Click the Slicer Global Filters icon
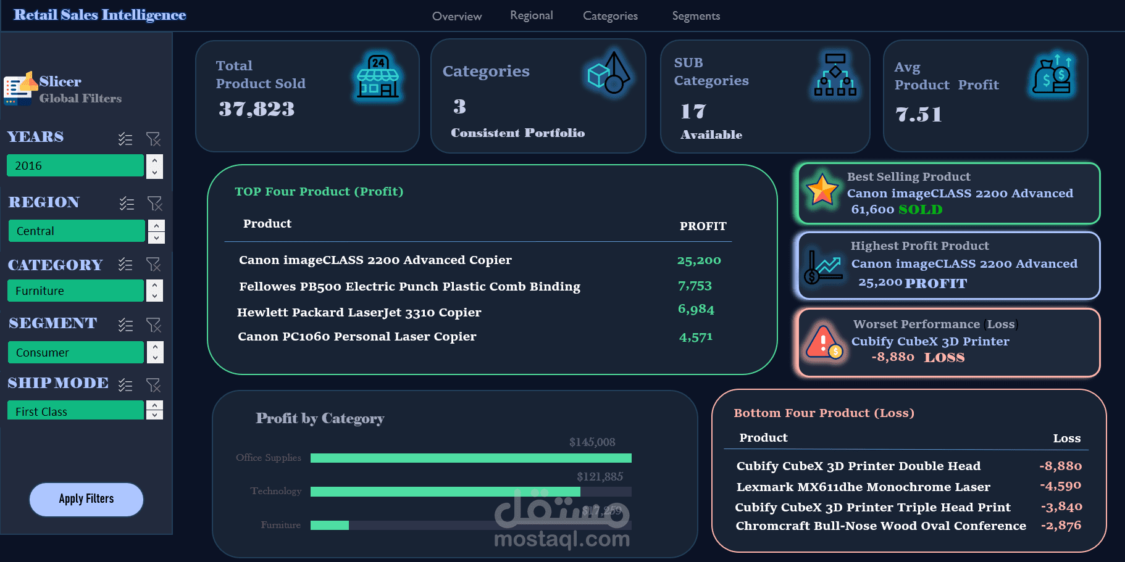Image resolution: width=1125 pixels, height=562 pixels. click(20, 89)
